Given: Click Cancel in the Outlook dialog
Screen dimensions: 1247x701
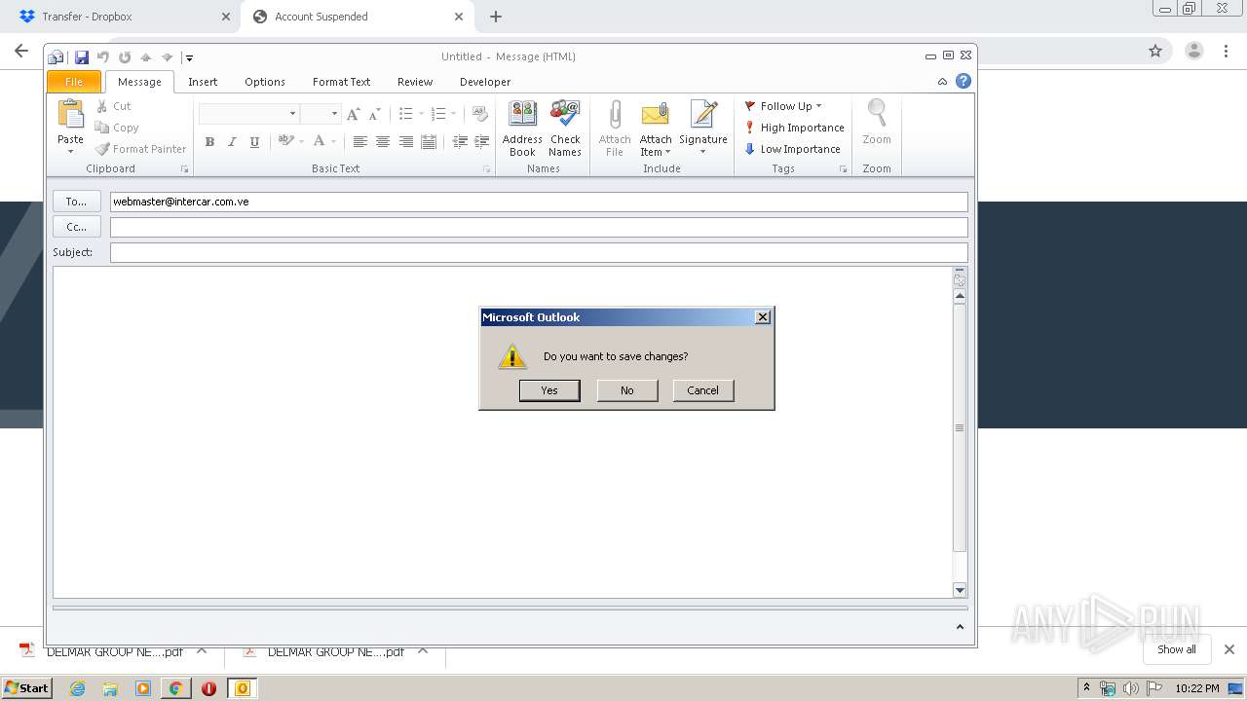Looking at the screenshot, I should (703, 390).
